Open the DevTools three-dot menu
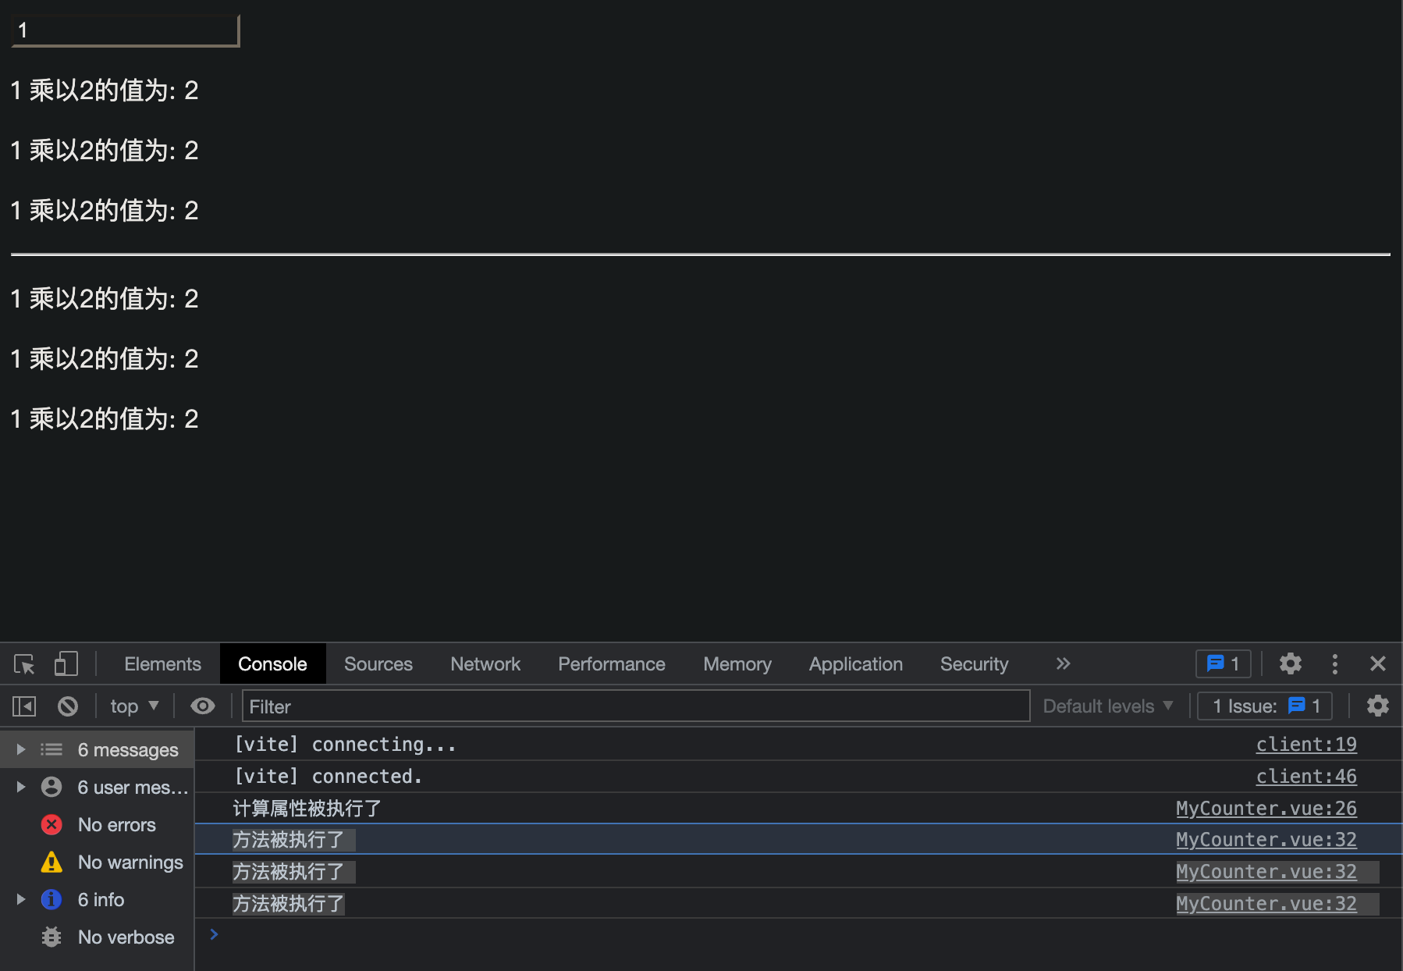The width and height of the screenshot is (1403, 971). point(1335,664)
